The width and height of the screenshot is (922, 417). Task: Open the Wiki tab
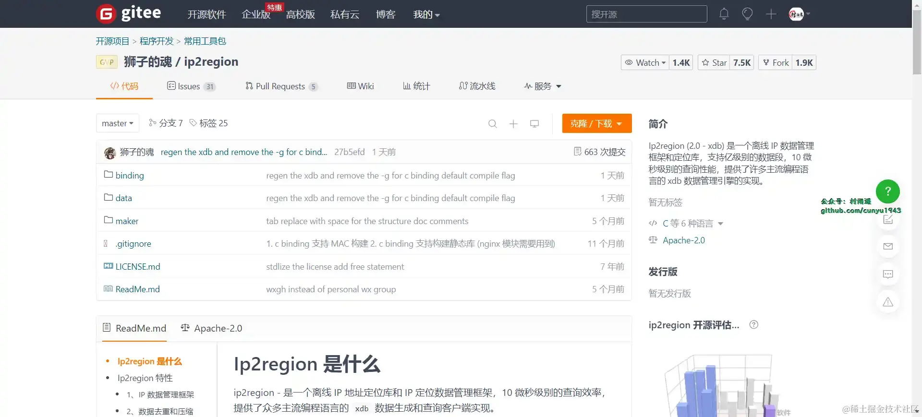(360, 86)
